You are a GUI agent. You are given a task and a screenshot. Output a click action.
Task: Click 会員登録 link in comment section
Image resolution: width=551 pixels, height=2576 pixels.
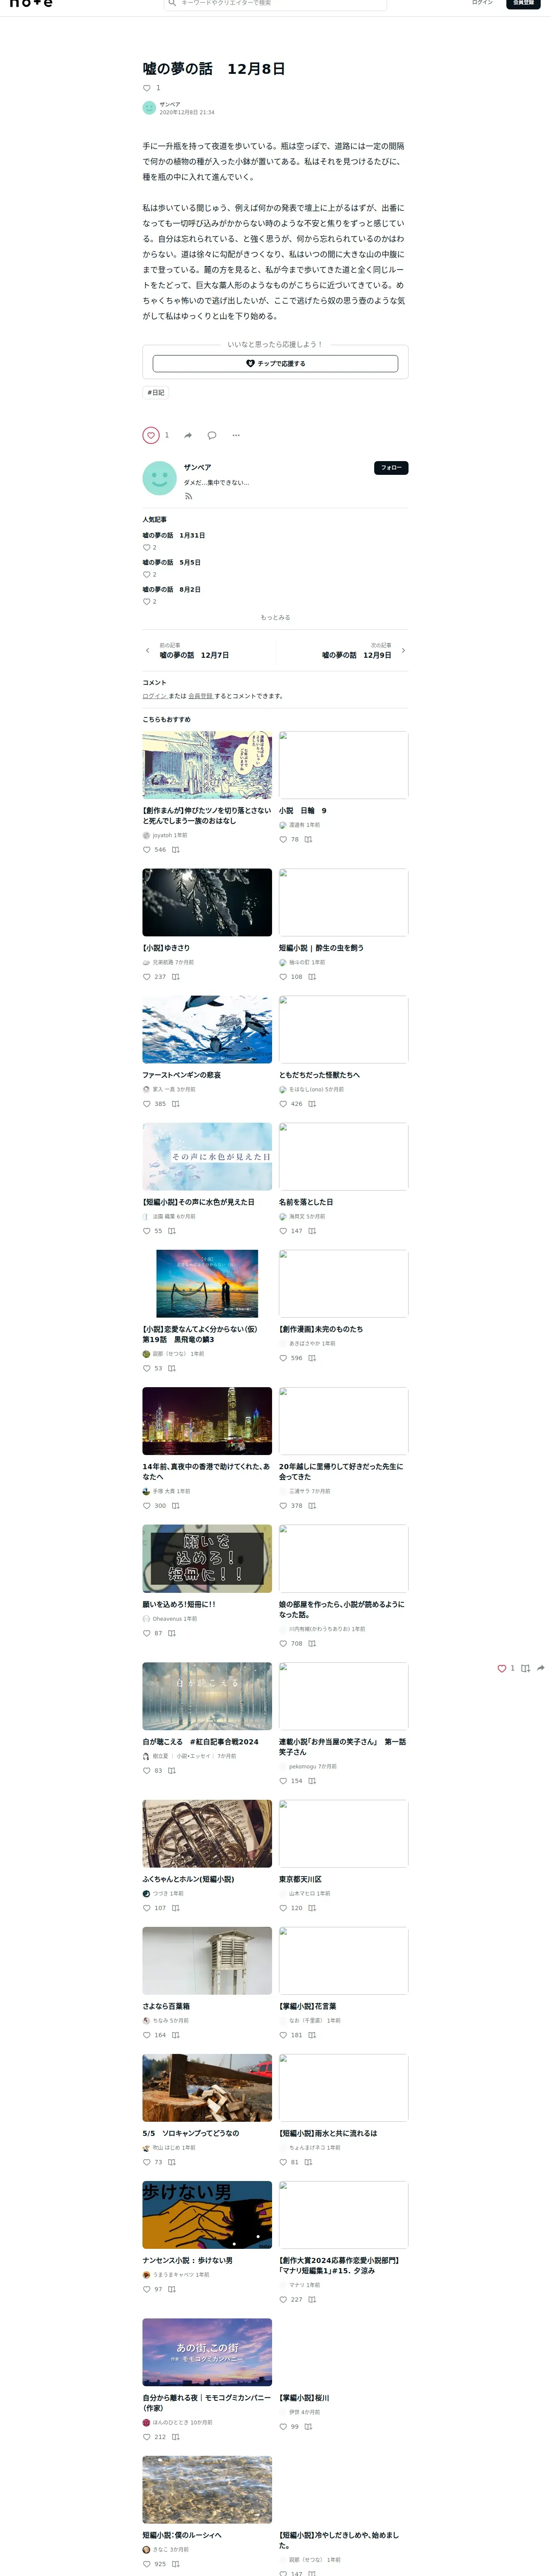point(201,696)
